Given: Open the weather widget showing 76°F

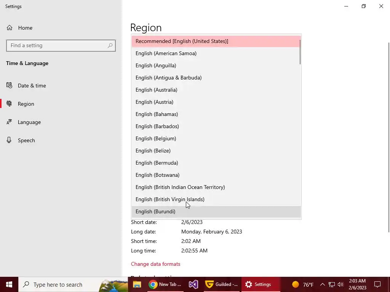Looking at the screenshot, I should (x=303, y=284).
